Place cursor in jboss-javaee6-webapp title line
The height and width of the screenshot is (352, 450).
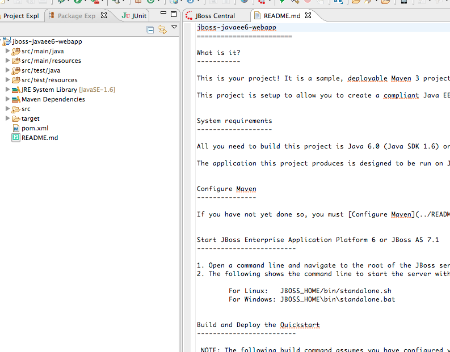[x=237, y=28]
